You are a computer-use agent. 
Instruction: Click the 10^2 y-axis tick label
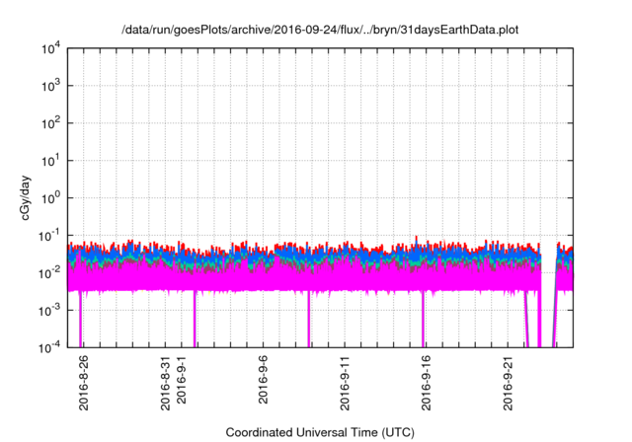click(x=50, y=123)
